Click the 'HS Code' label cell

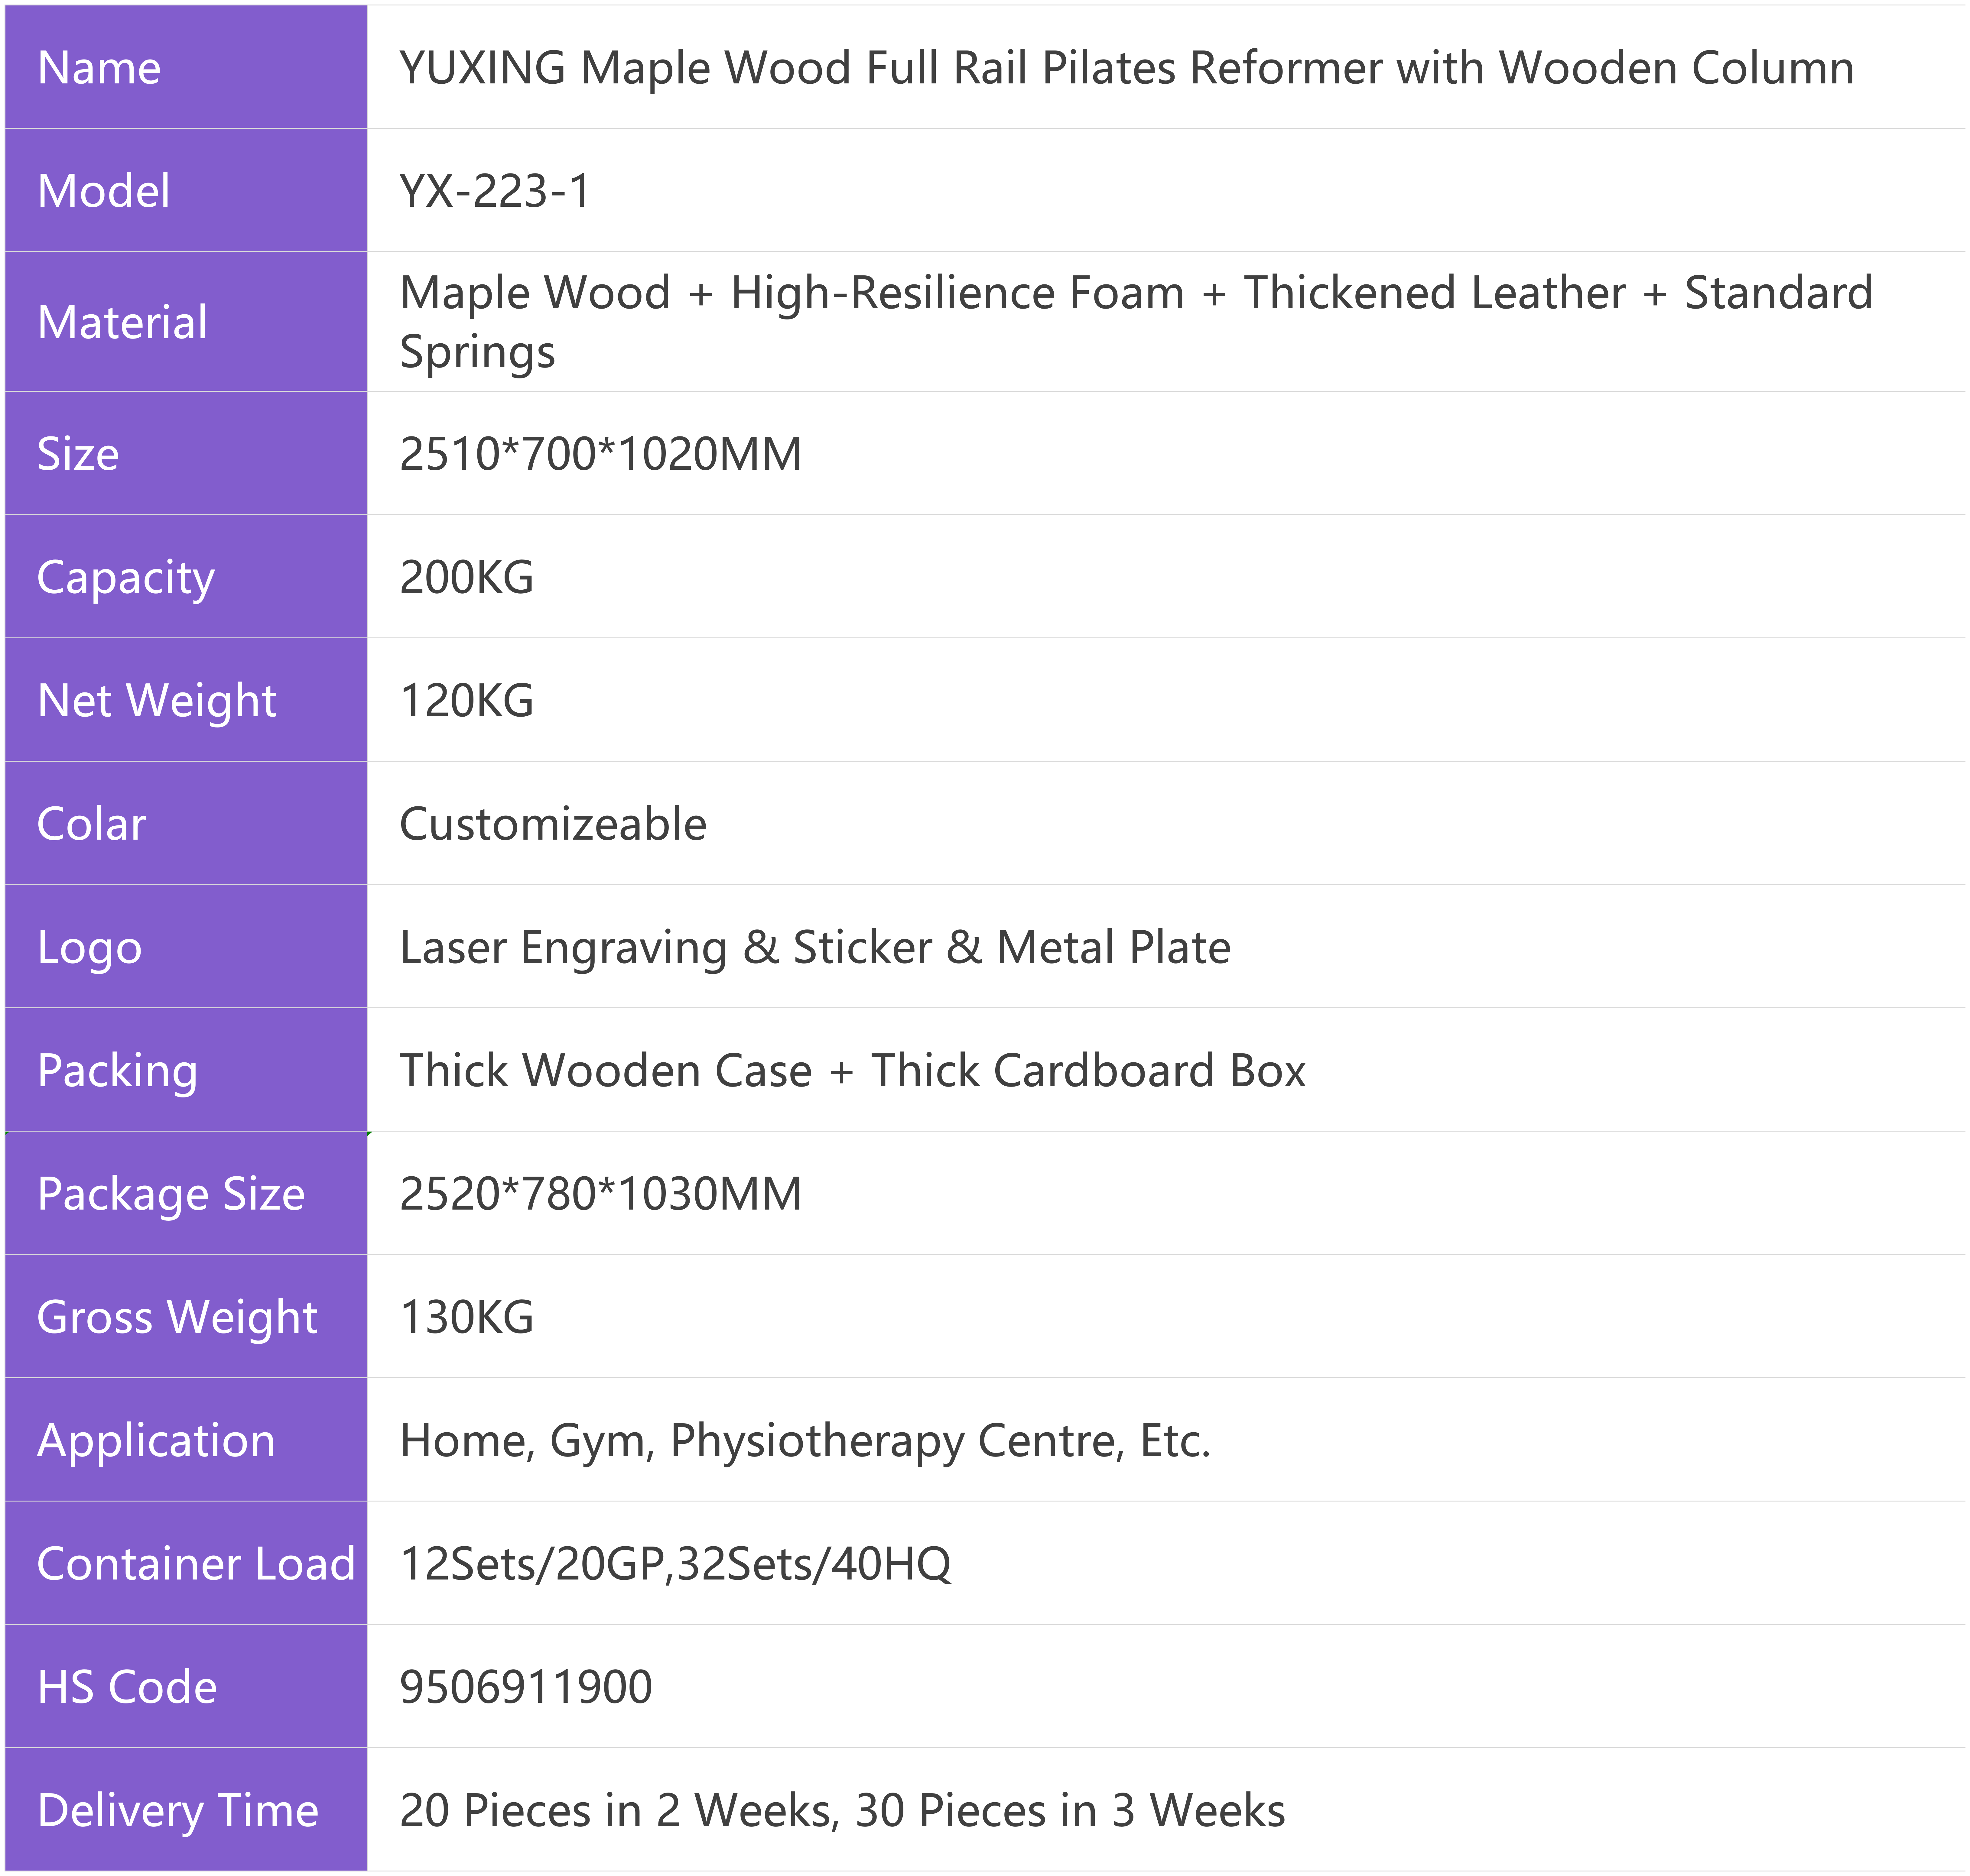point(186,1686)
